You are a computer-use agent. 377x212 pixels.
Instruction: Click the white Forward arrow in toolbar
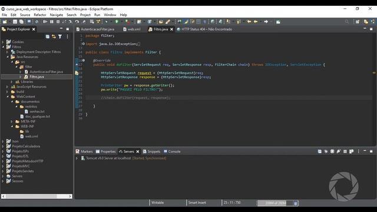(x=266, y=22)
